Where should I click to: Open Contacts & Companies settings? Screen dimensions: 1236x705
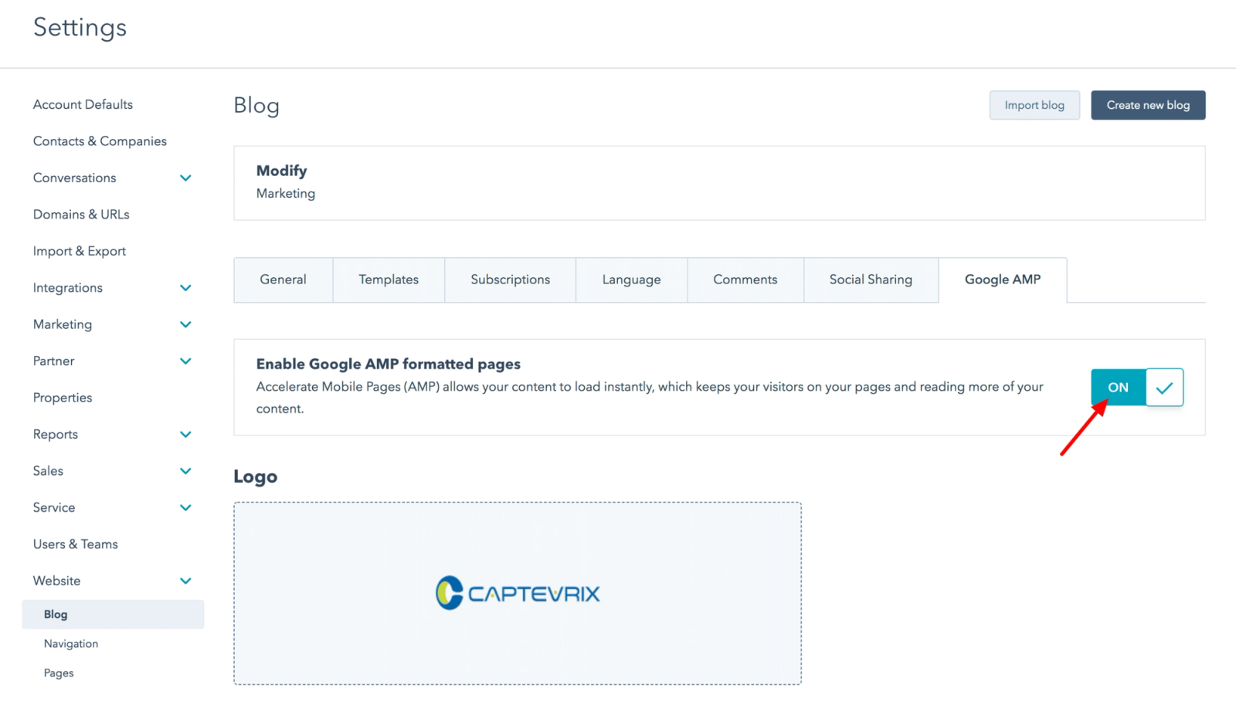point(100,141)
